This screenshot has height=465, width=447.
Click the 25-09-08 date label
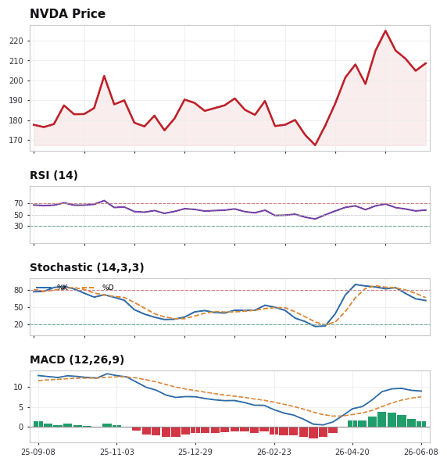point(38,452)
